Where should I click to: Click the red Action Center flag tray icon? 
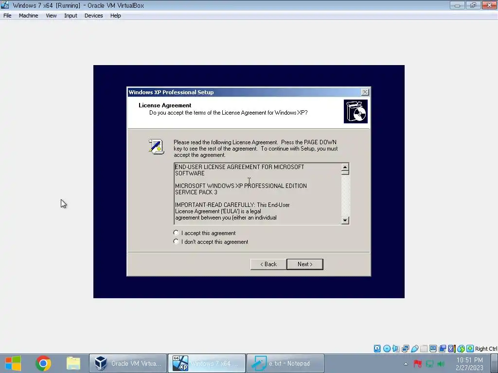[x=418, y=363]
